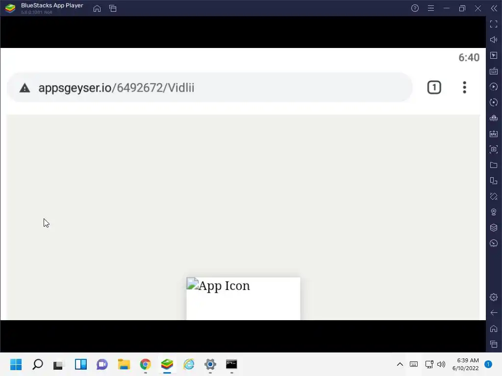Click the circular rotate target icon in sidebar
Viewport: 502px width, 376px height.
pyautogui.click(x=494, y=102)
